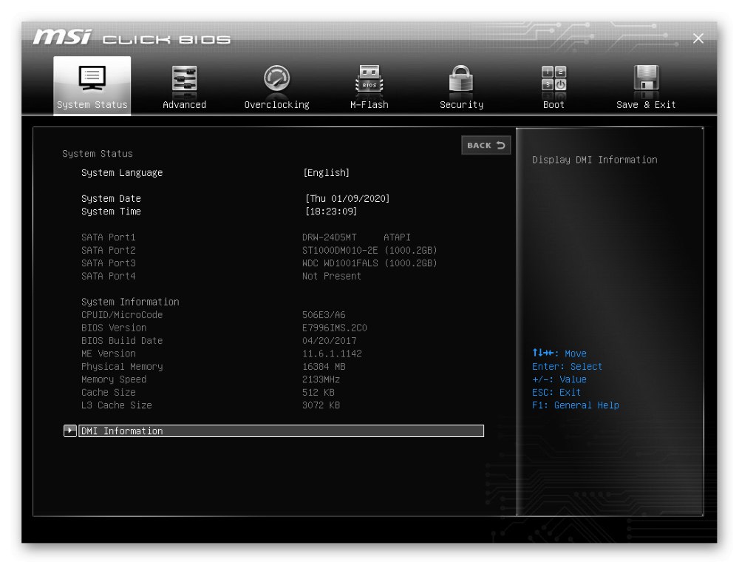Click the +/-: Value hint
The width and height of the screenshot is (739, 565).
(x=559, y=379)
